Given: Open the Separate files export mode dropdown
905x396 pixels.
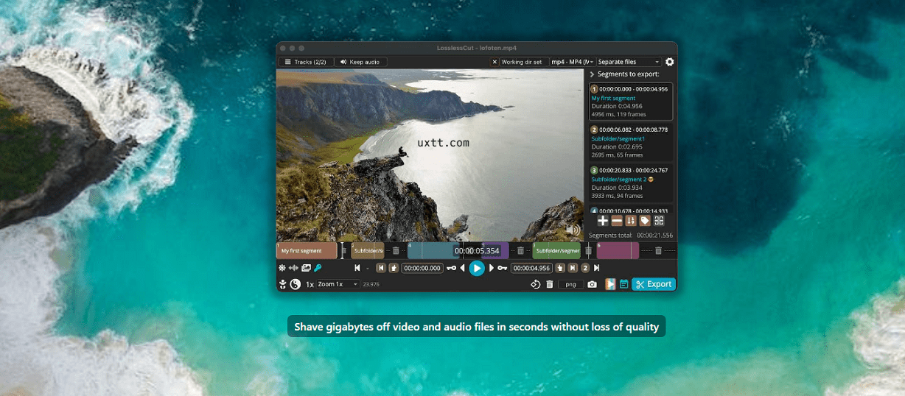Looking at the screenshot, I should pyautogui.click(x=629, y=63).
